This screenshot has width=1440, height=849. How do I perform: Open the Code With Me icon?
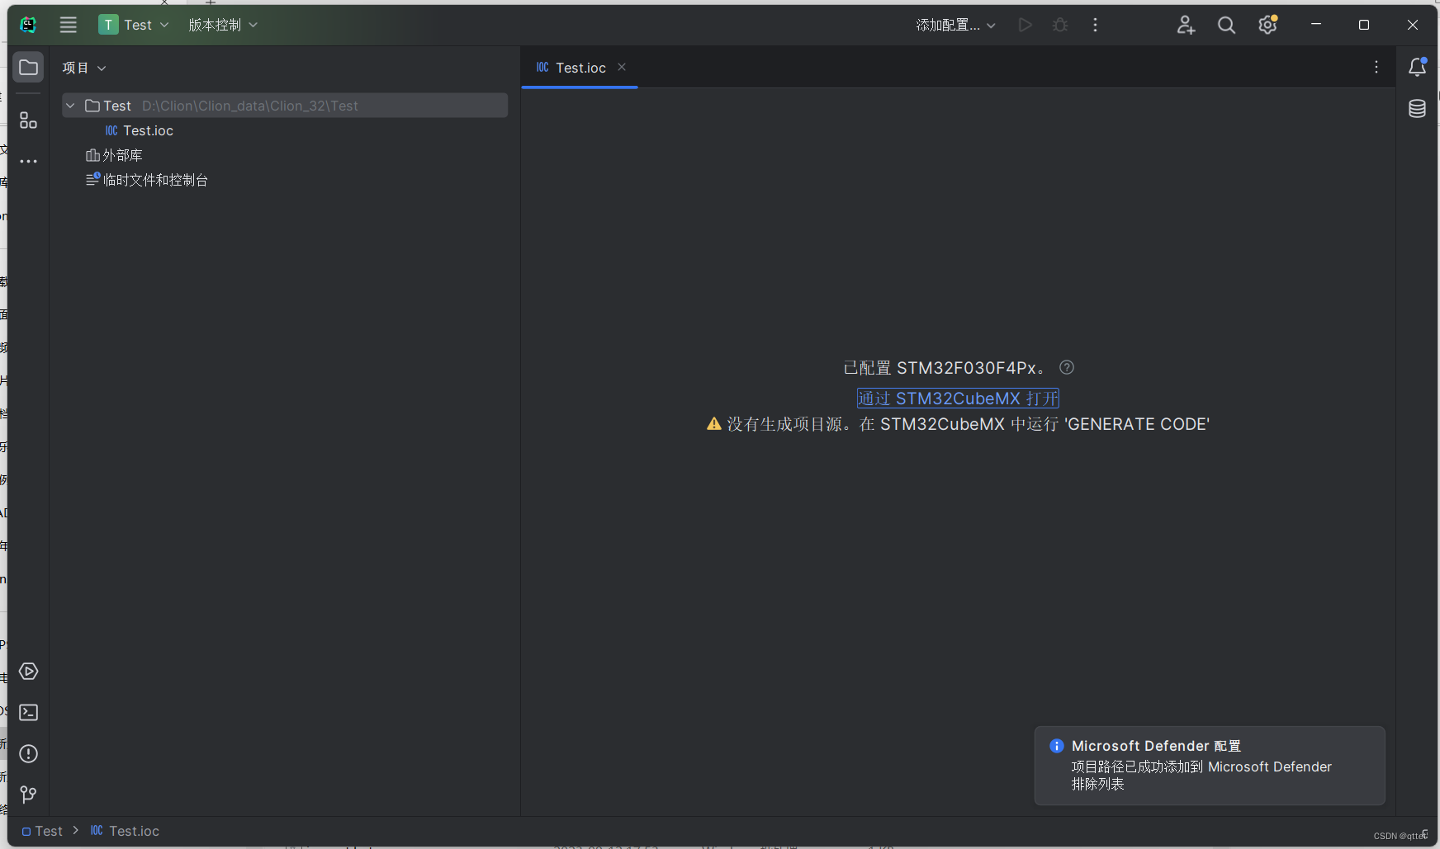(1186, 25)
